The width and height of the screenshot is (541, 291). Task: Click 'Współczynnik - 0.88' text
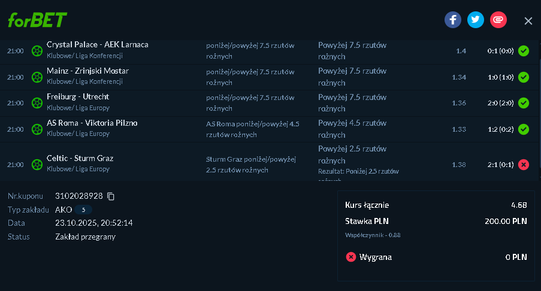pyautogui.click(x=373, y=235)
